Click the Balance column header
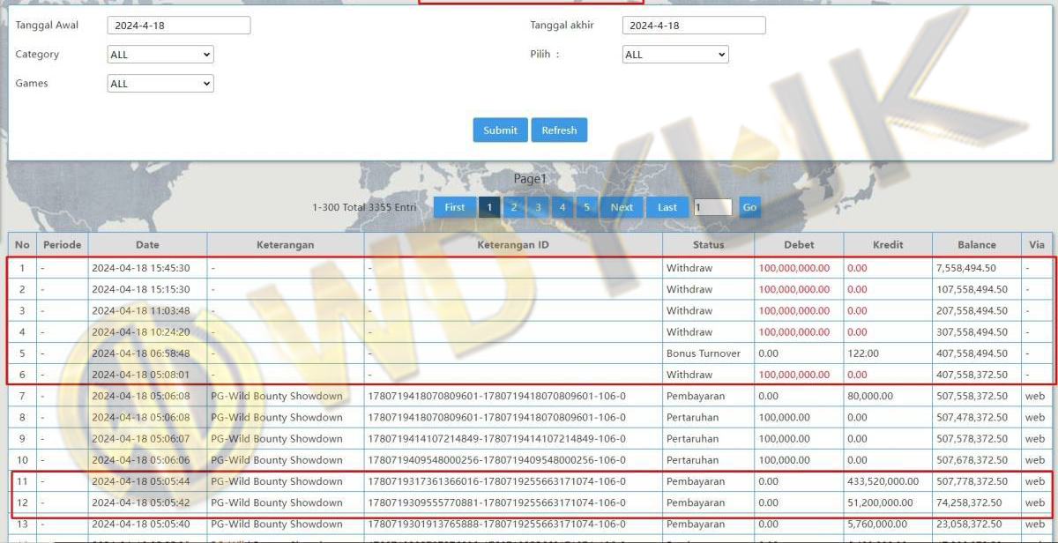Screen dimensions: 1058x543 976,245
